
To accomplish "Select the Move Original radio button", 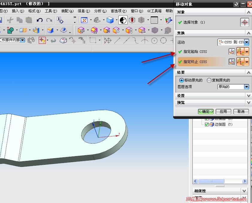I will (x=182, y=80).
